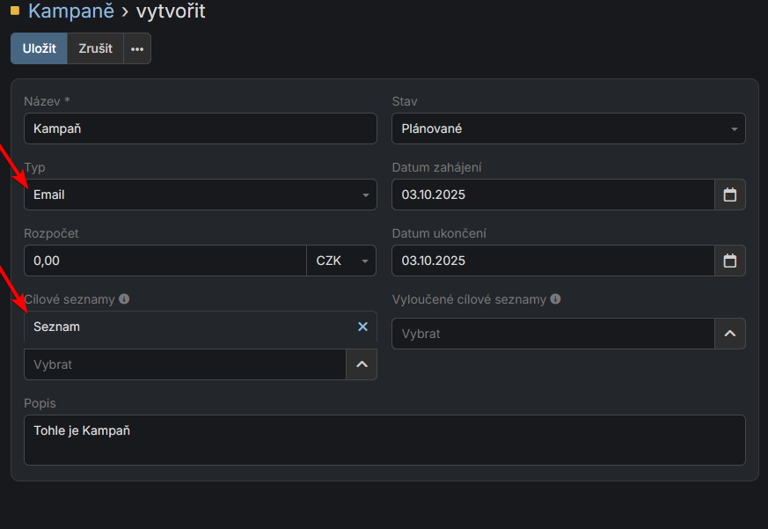This screenshot has width=768, height=529.
Task: Change the CZK currency dropdown
Action: [340, 261]
